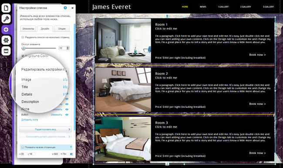Open the Pages icon in left sidebar
Screen dimensions: 283x168
[x=6, y=8]
